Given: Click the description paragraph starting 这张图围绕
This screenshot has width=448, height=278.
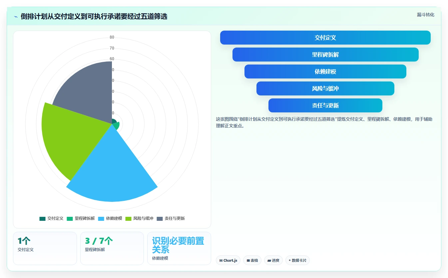Looking at the screenshot, I should 324,122.
